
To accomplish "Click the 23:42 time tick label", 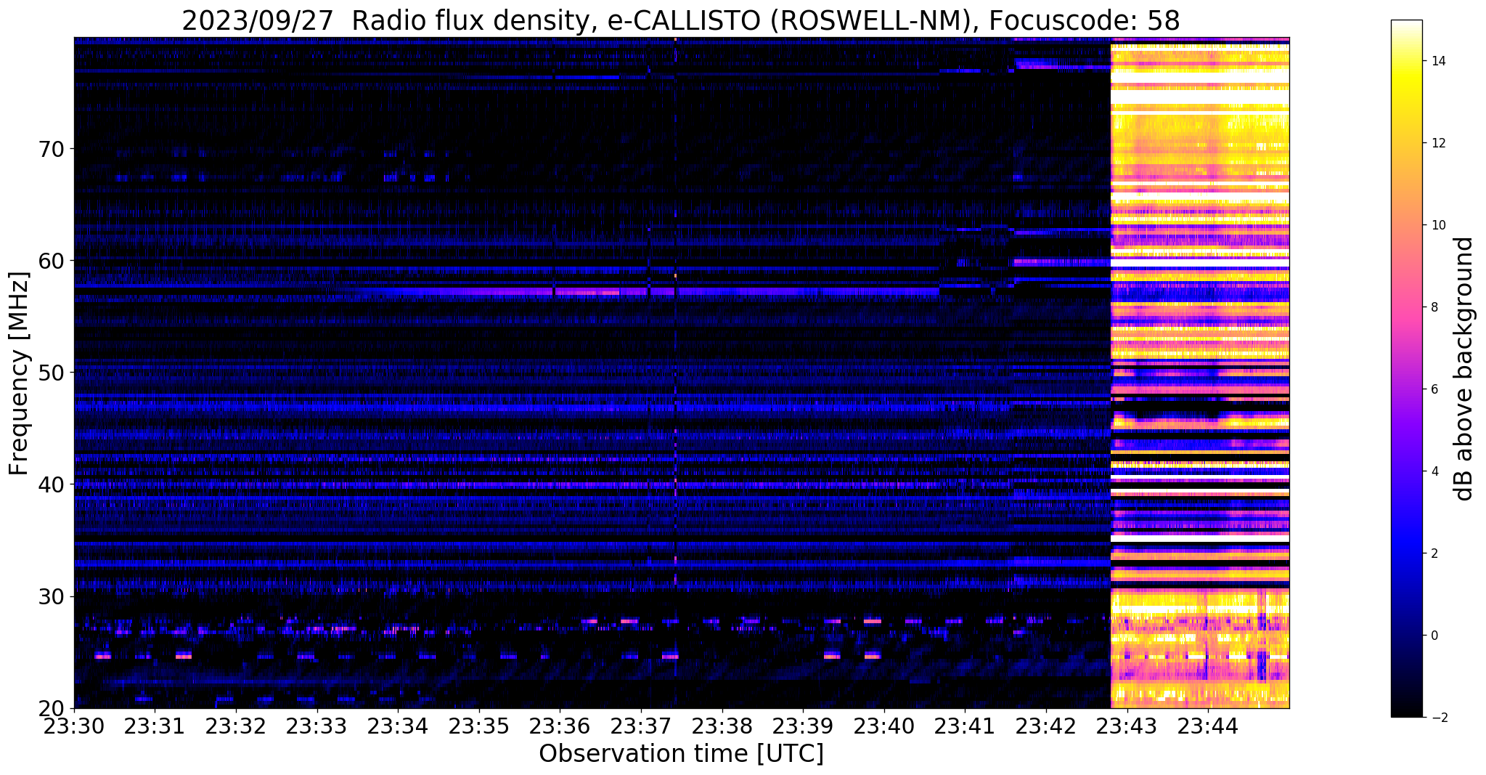I will [1046, 726].
